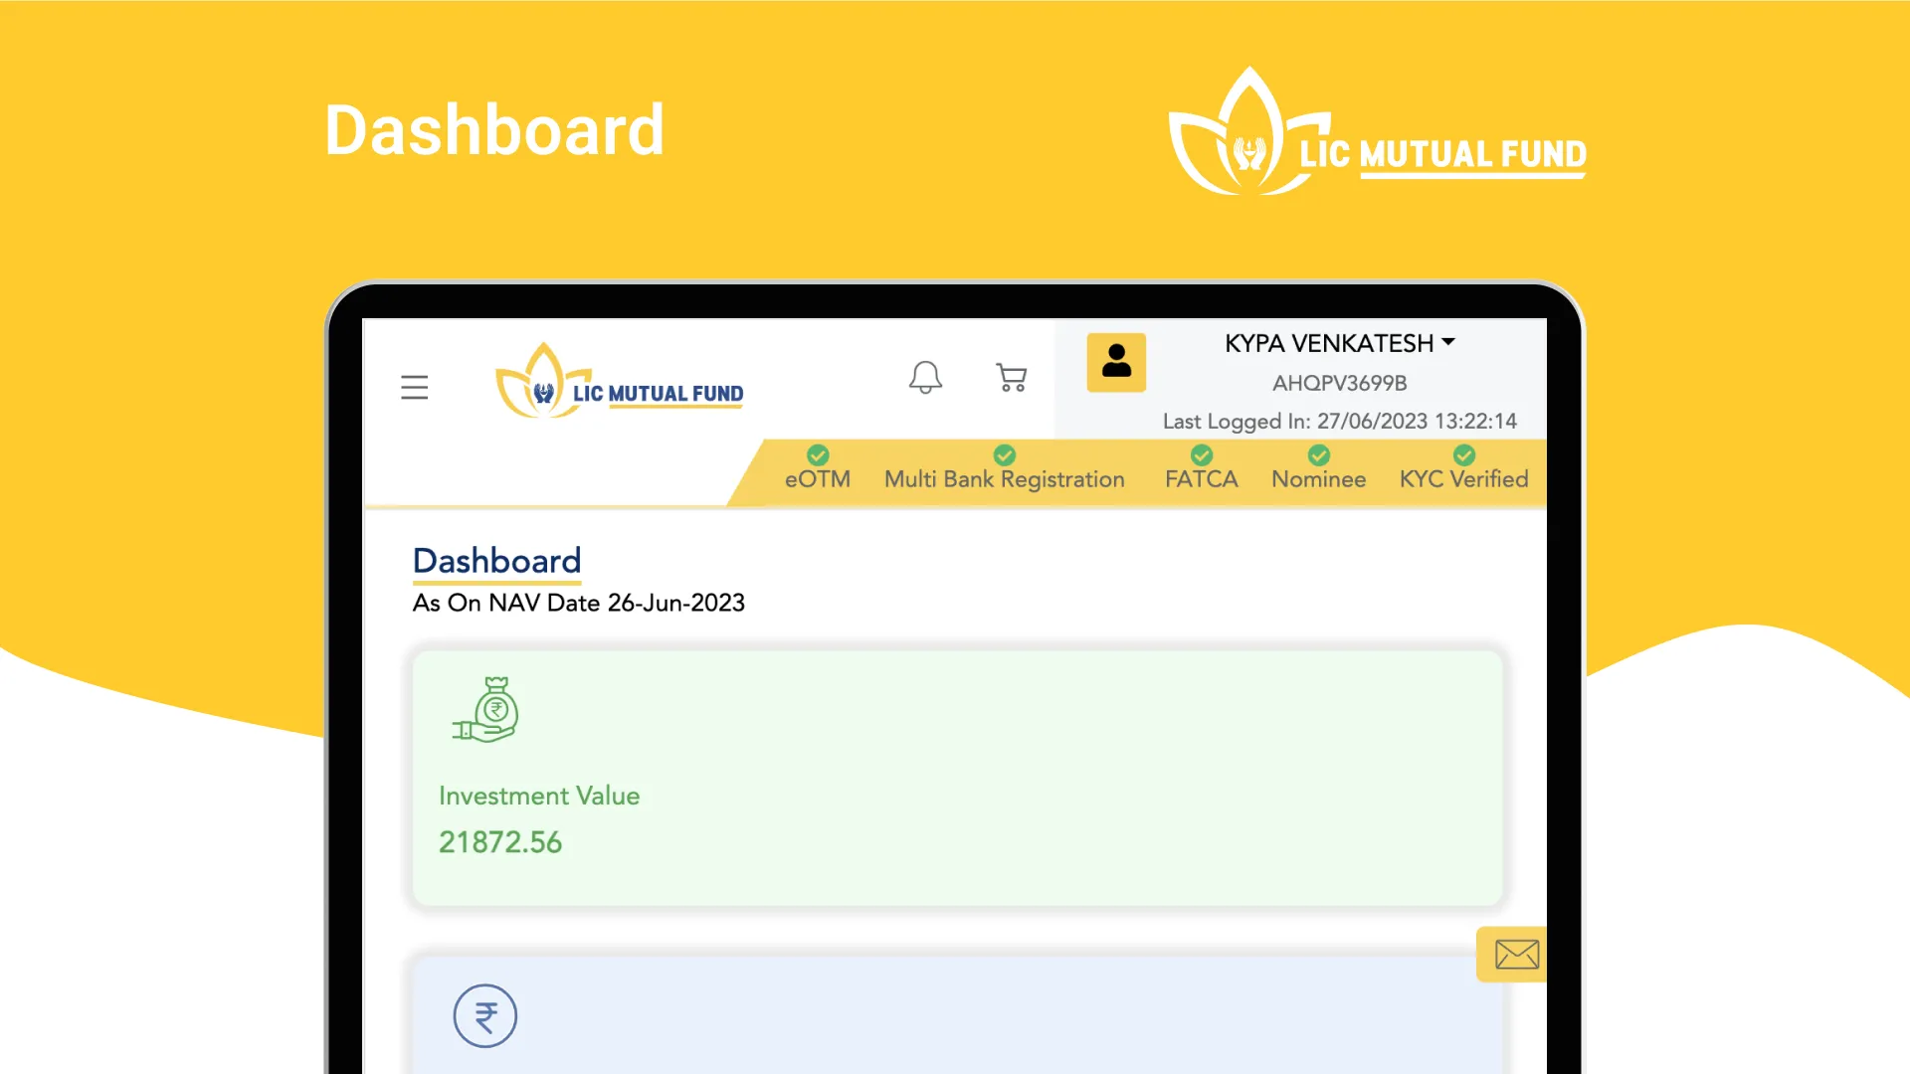Click the LIC Mutual Fund logo in app header

point(619,381)
